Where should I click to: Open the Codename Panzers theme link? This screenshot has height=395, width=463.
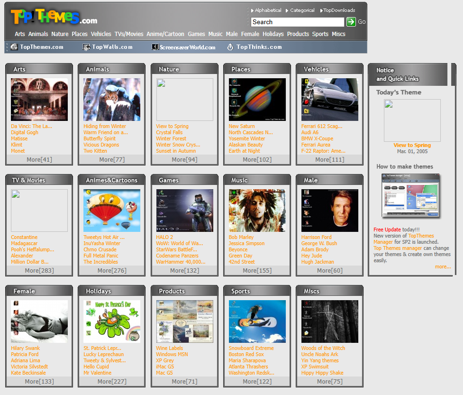[x=177, y=256]
